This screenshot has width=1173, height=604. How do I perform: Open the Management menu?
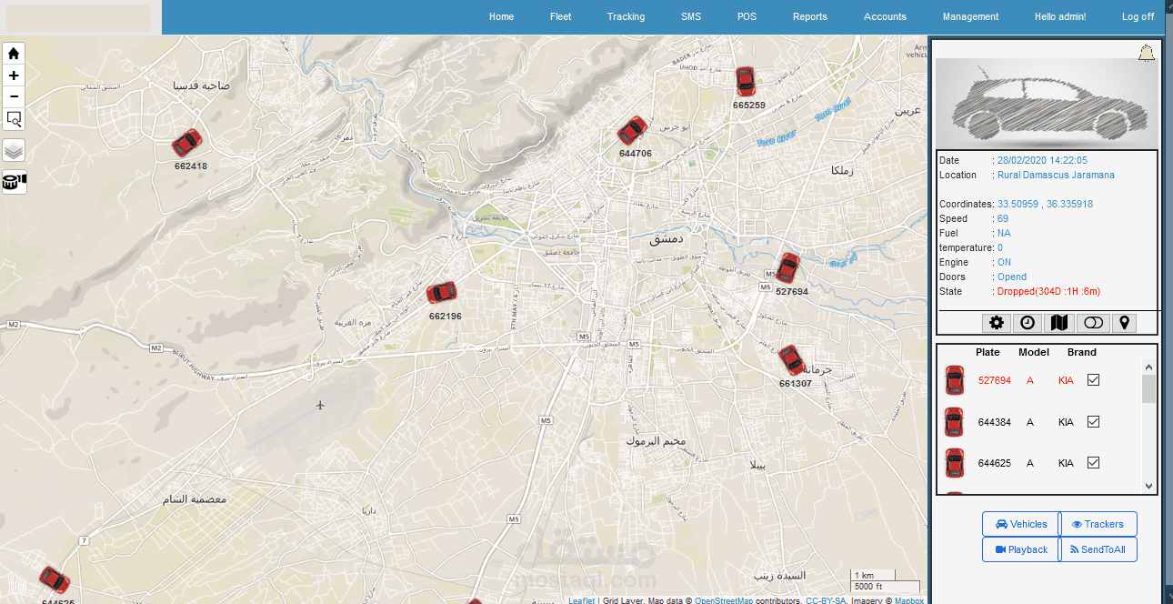coord(971,16)
